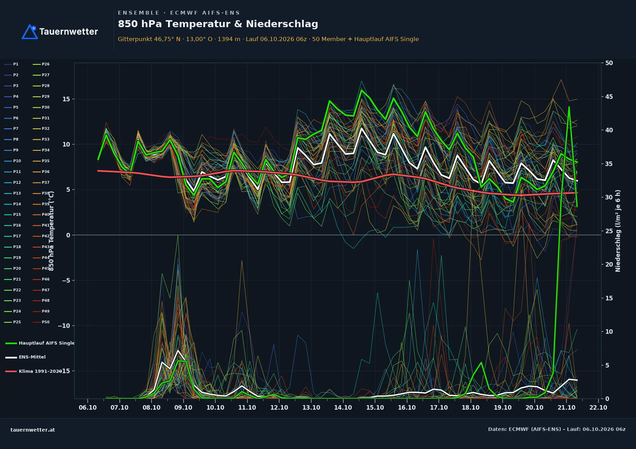Click the Tauernwetter brand name
This screenshot has width=636, height=449.
pos(69,32)
